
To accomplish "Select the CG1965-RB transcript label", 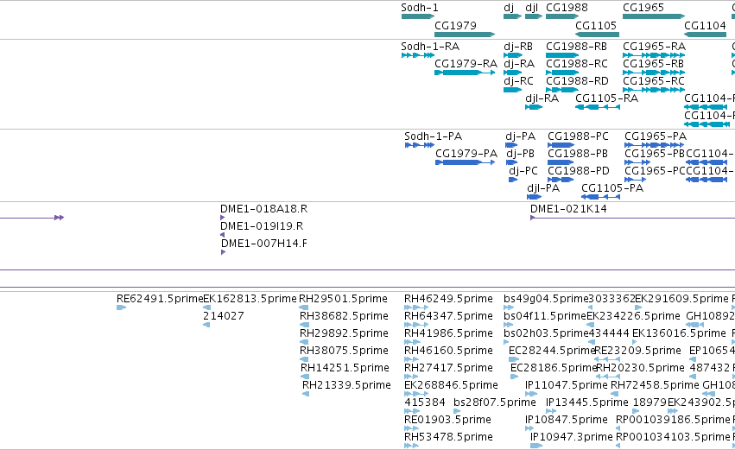I will click(654, 64).
